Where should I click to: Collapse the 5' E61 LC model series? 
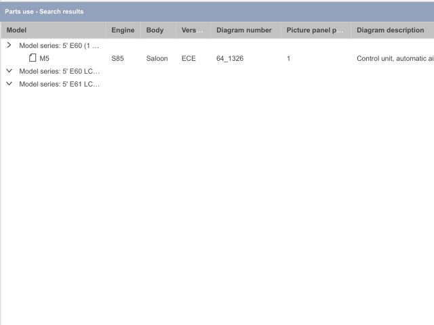coord(9,84)
